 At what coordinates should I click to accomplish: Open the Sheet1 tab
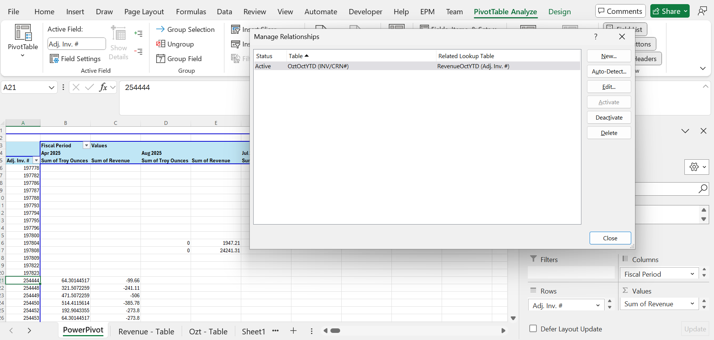[253, 331]
